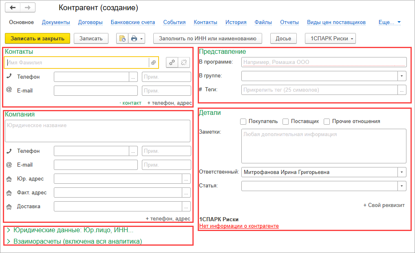Click '+ телефон, адрес' in Компания section
The height and width of the screenshot is (253, 415).
coord(168,219)
